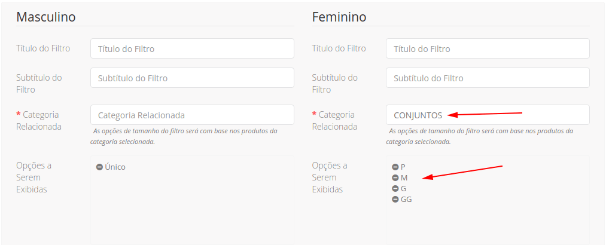Image resolution: width=606 pixels, height=245 pixels.
Task: Open Masculino Categoria Relacionada selector
Action: pyautogui.click(x=192, y=115)
